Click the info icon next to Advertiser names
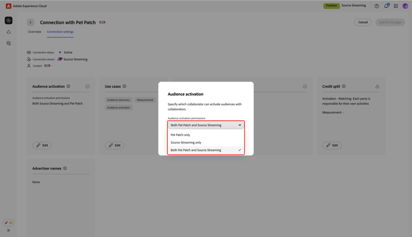The height and width of the screenshot is (237, 412). 65,168
